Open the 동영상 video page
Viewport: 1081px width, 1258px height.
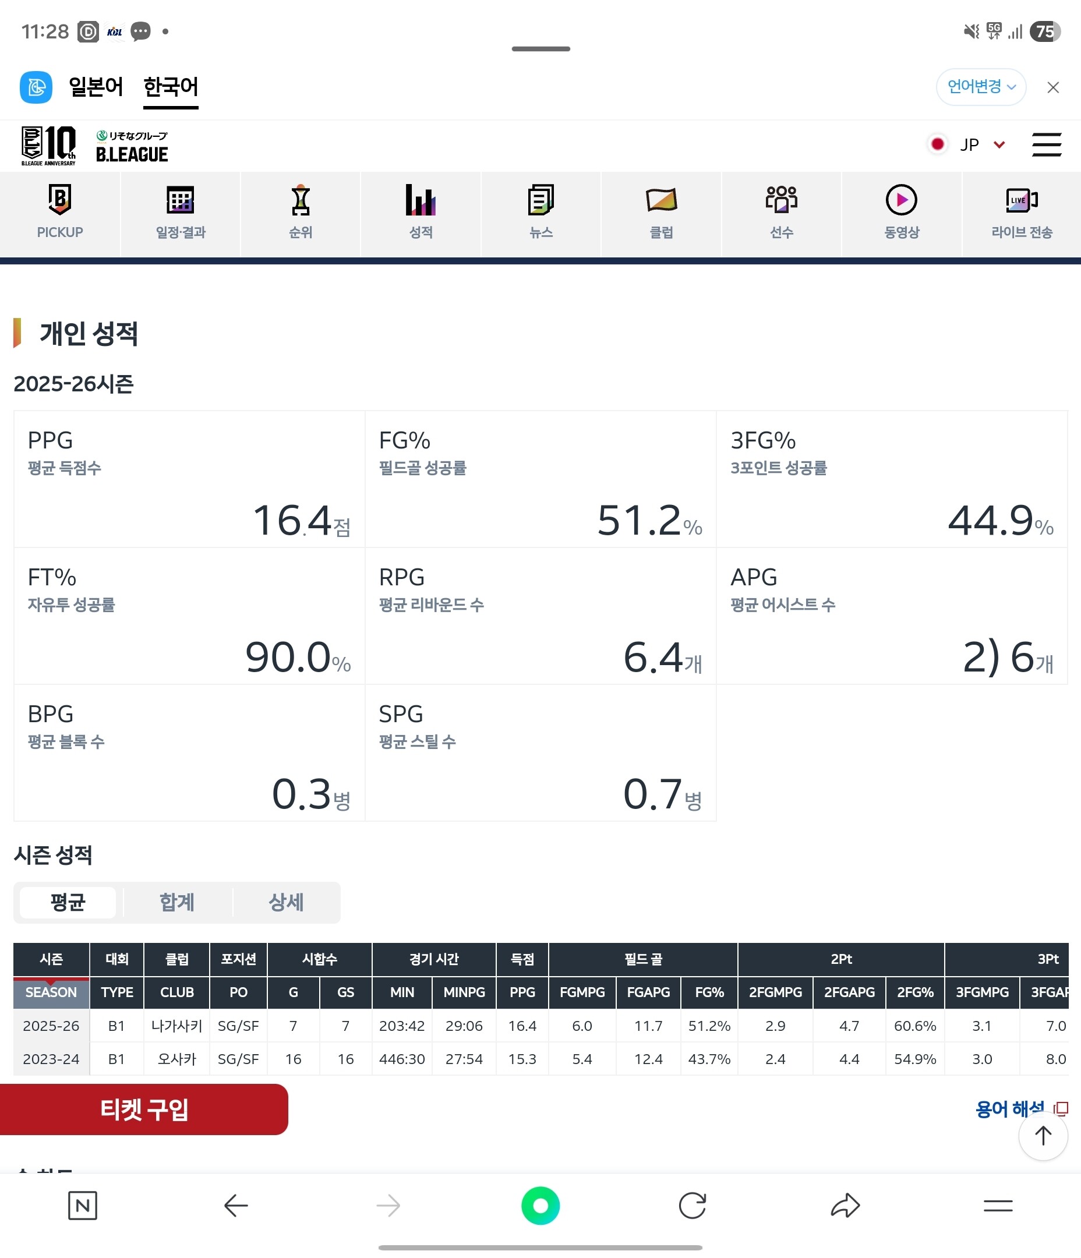(x=902, y=214)
